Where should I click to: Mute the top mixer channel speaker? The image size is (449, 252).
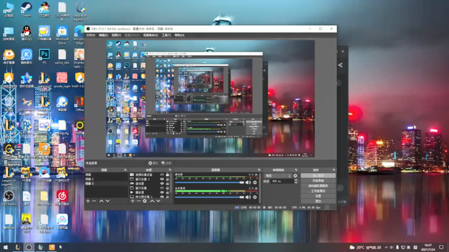click(248, 183)
